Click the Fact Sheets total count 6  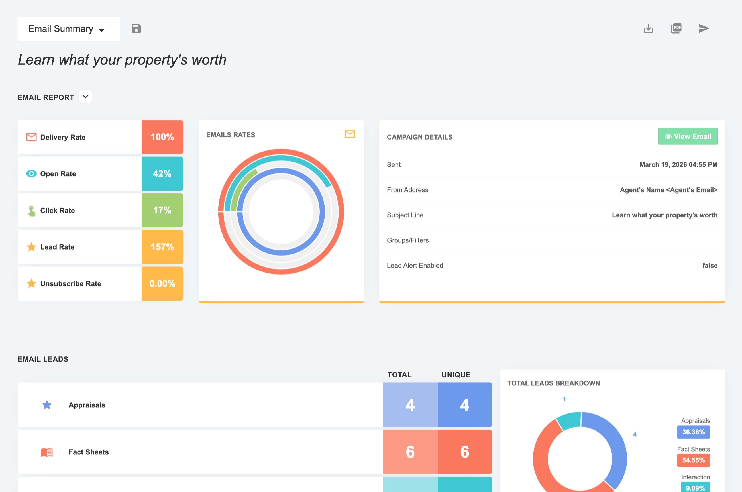pos(410,452)
